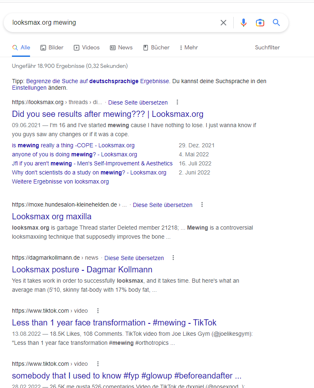This screenshot has height=388, width=314.
Task: Open three-dot menu for the dagmarkollmann.de result
Action: click(173, 258)
